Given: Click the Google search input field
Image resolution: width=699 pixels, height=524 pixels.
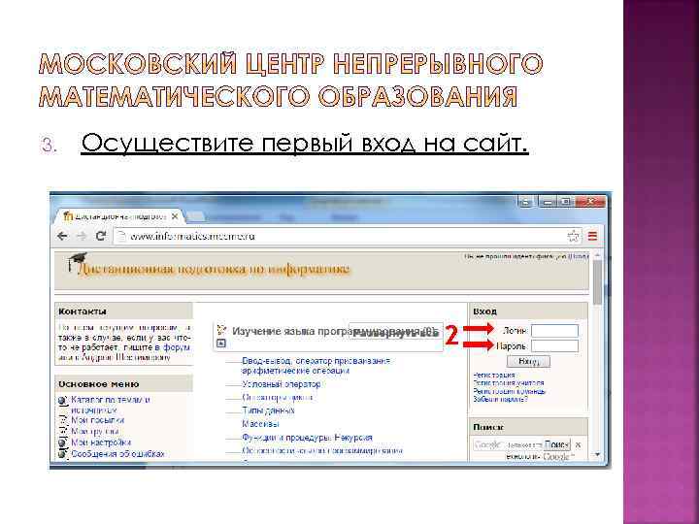Looking at the screenshot, I should tap(508, 444).
